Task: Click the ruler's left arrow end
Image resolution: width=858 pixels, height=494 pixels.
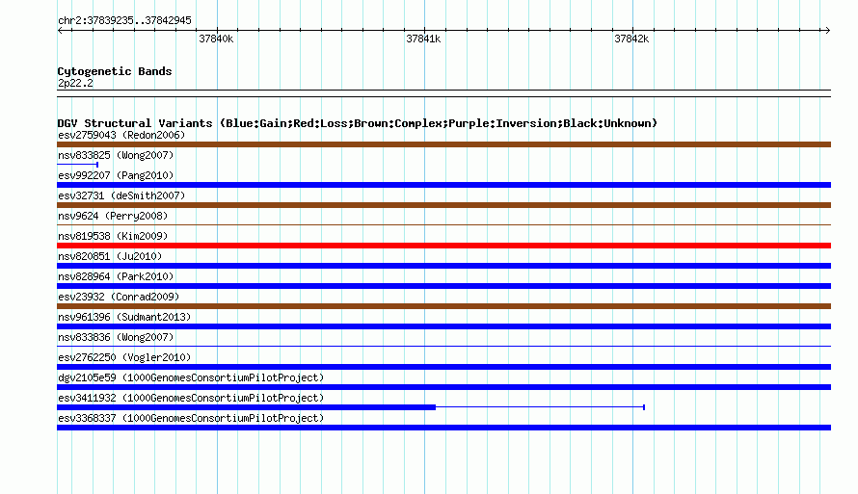Action: tap(60, 30)
